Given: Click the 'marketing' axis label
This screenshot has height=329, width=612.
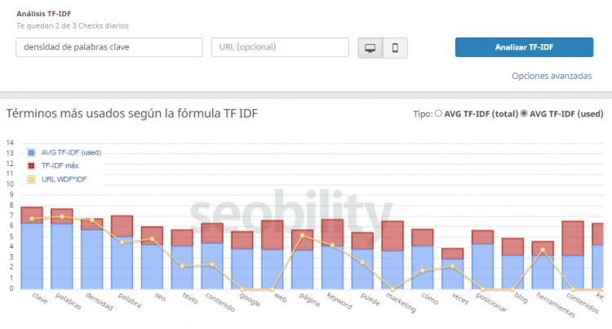Looking at the screenshot, I should click(x=401, y=302).
